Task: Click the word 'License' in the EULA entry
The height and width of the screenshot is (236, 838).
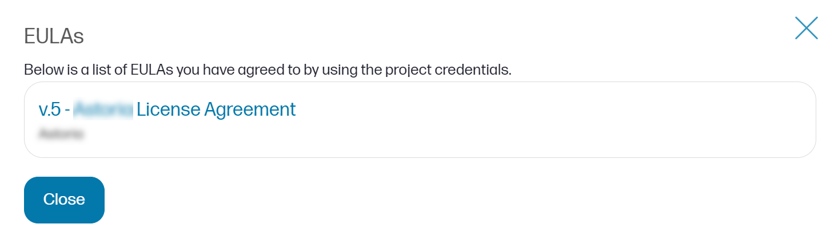Action: [x=169, y=109]
